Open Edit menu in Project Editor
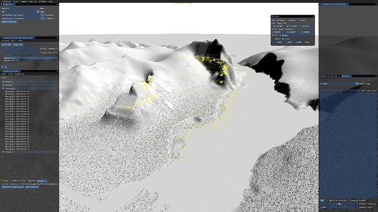Image resolution: width=378 pixels, height=212 pixels. [13, 40]
